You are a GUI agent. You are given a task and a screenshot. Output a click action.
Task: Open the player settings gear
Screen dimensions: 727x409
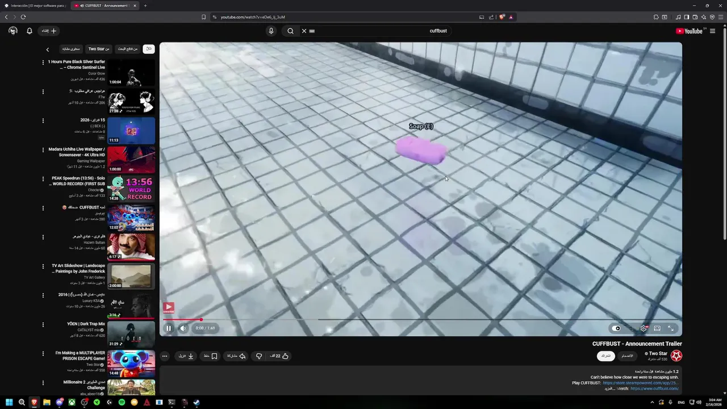coord(644,328)
